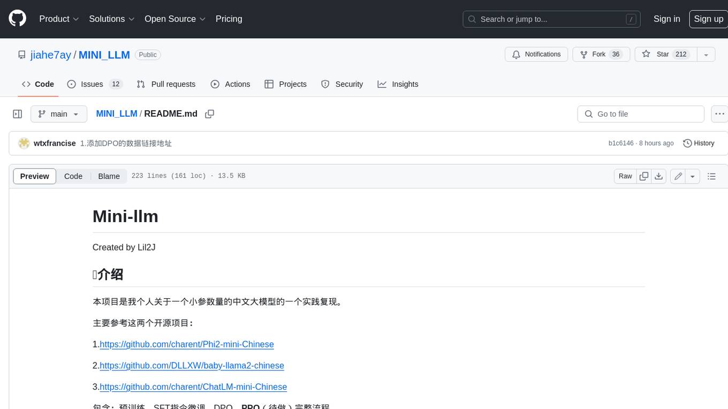Viewport: 728px width, 409px height.
Task: Copy the raw file contents
Action: [x=644, y=176]
